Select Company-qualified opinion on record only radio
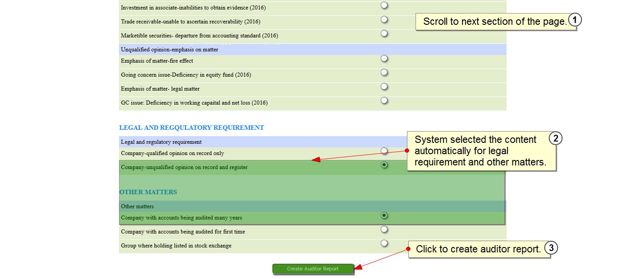 pyautogui.click(x=384, y=151)
